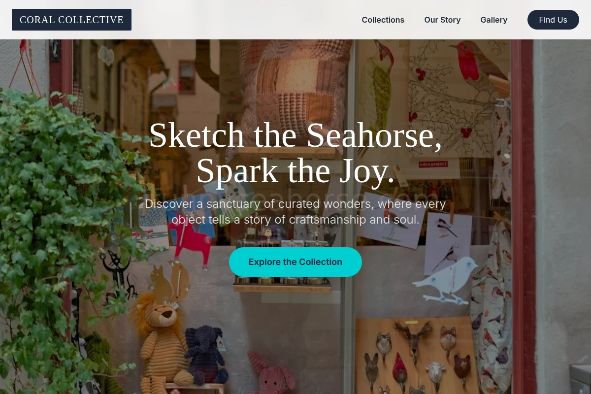
Task: Click the Find Us button
Action: point(553,20)
